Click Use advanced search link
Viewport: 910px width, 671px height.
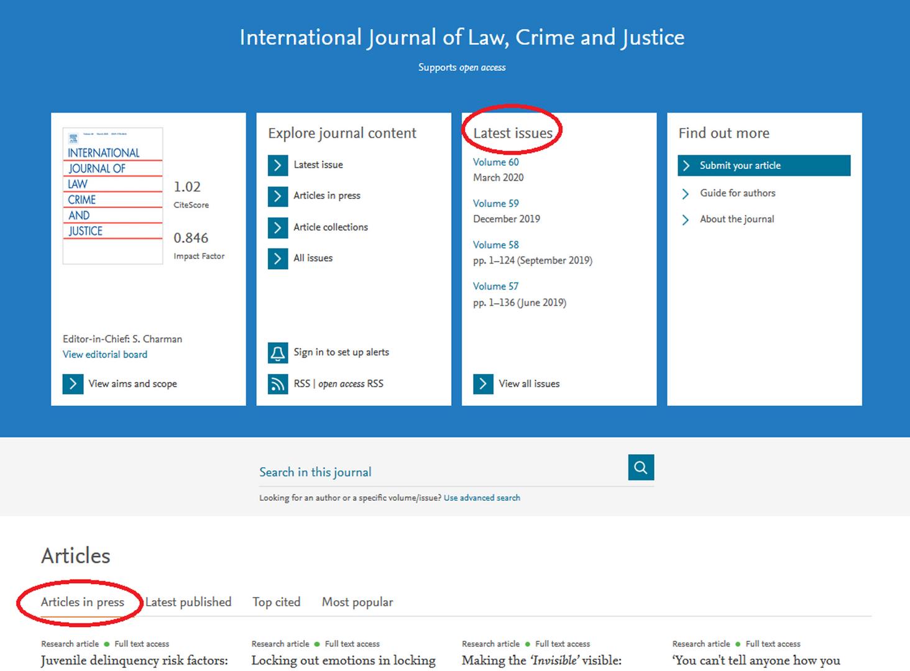[482, 498]
